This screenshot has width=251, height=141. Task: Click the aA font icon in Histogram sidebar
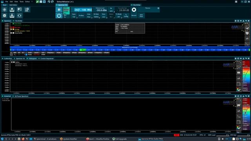tap(238, 78)
